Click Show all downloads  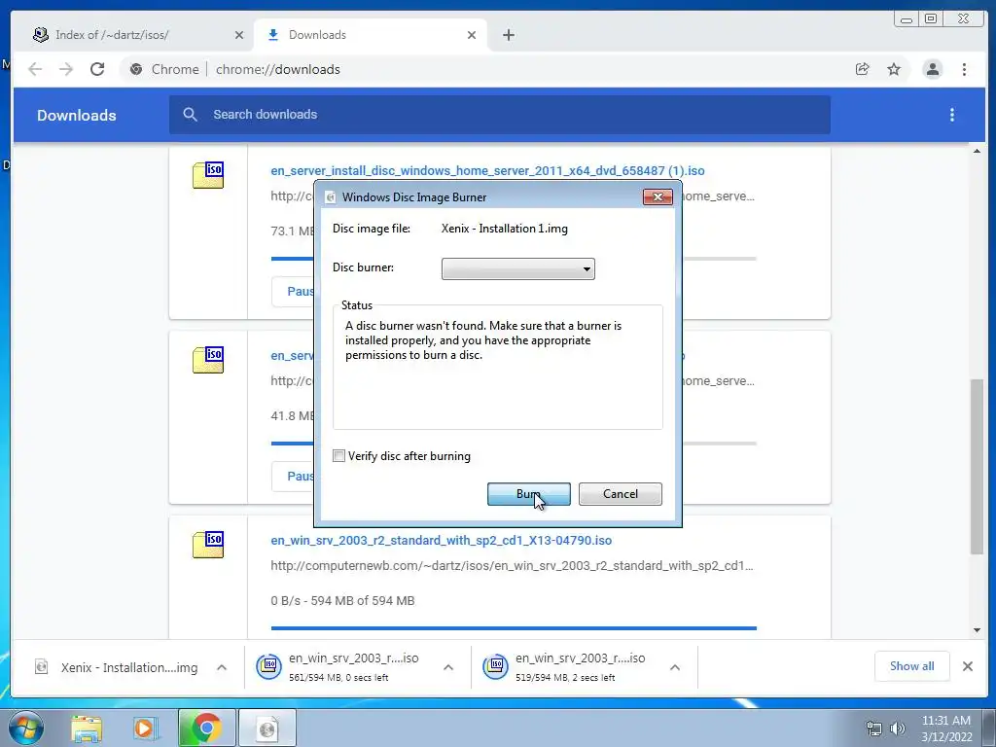pyautogui.click(x=911, y=666)
